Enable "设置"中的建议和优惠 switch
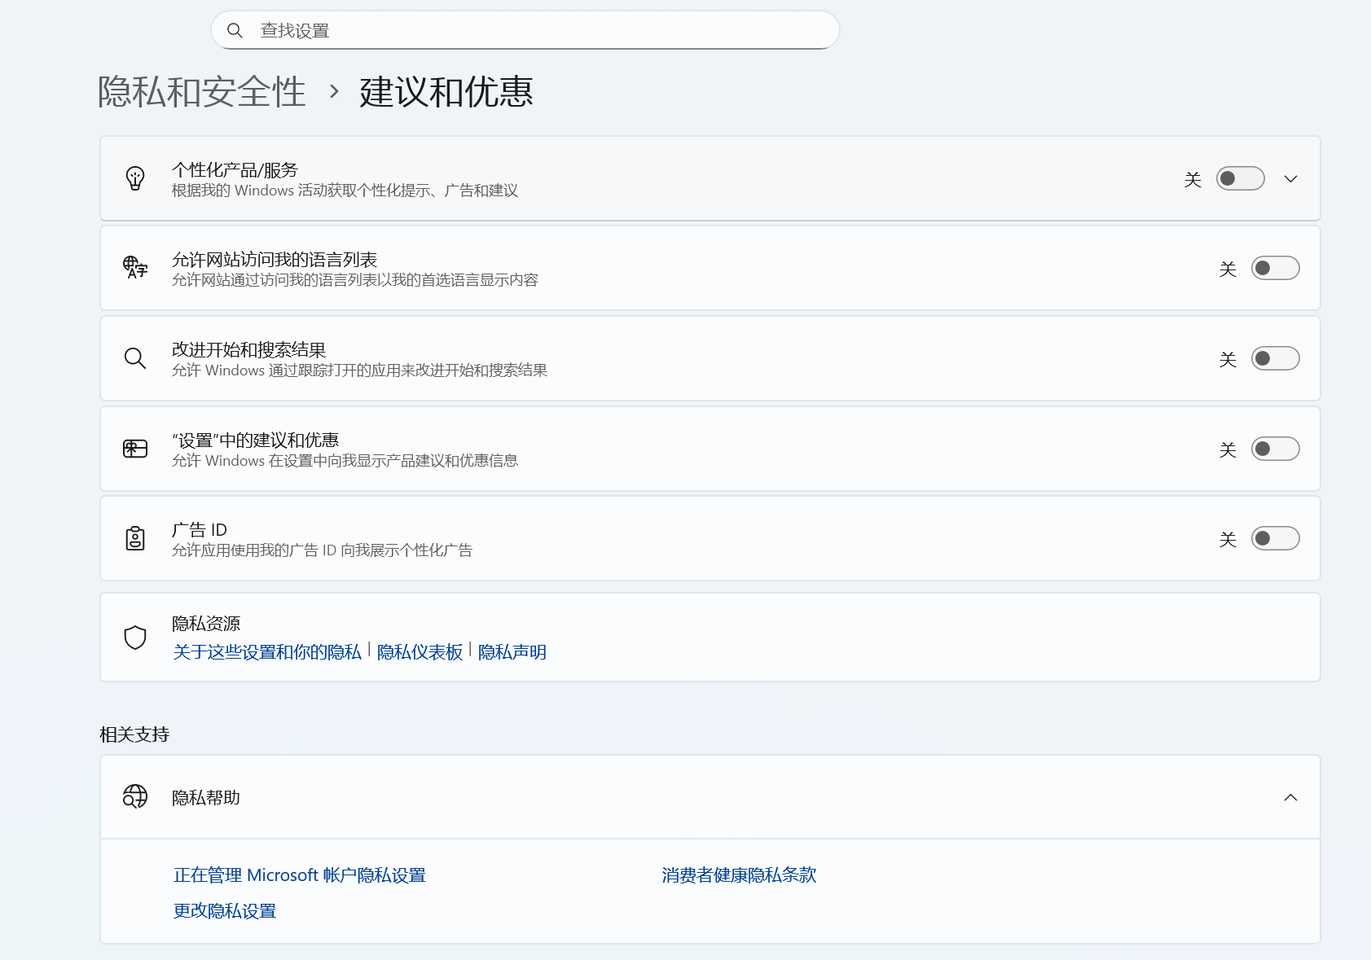Screen dimensions: 1371x960 1275,449
